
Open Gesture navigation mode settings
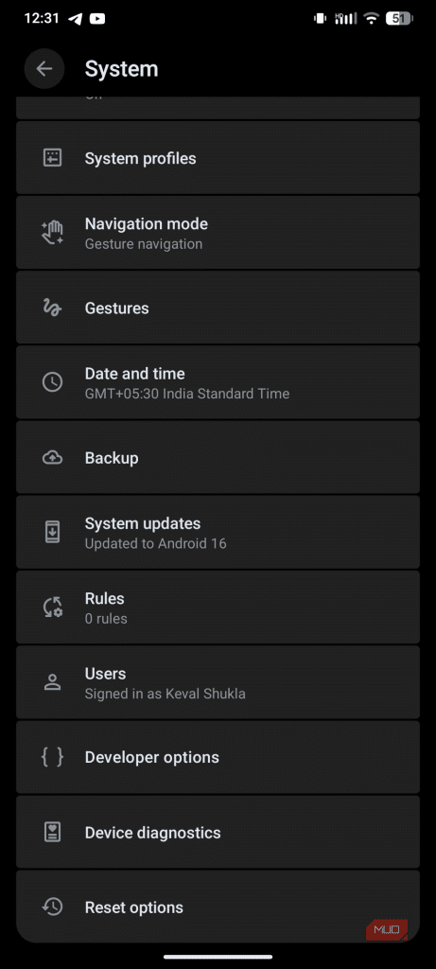(x=218, y=233)
